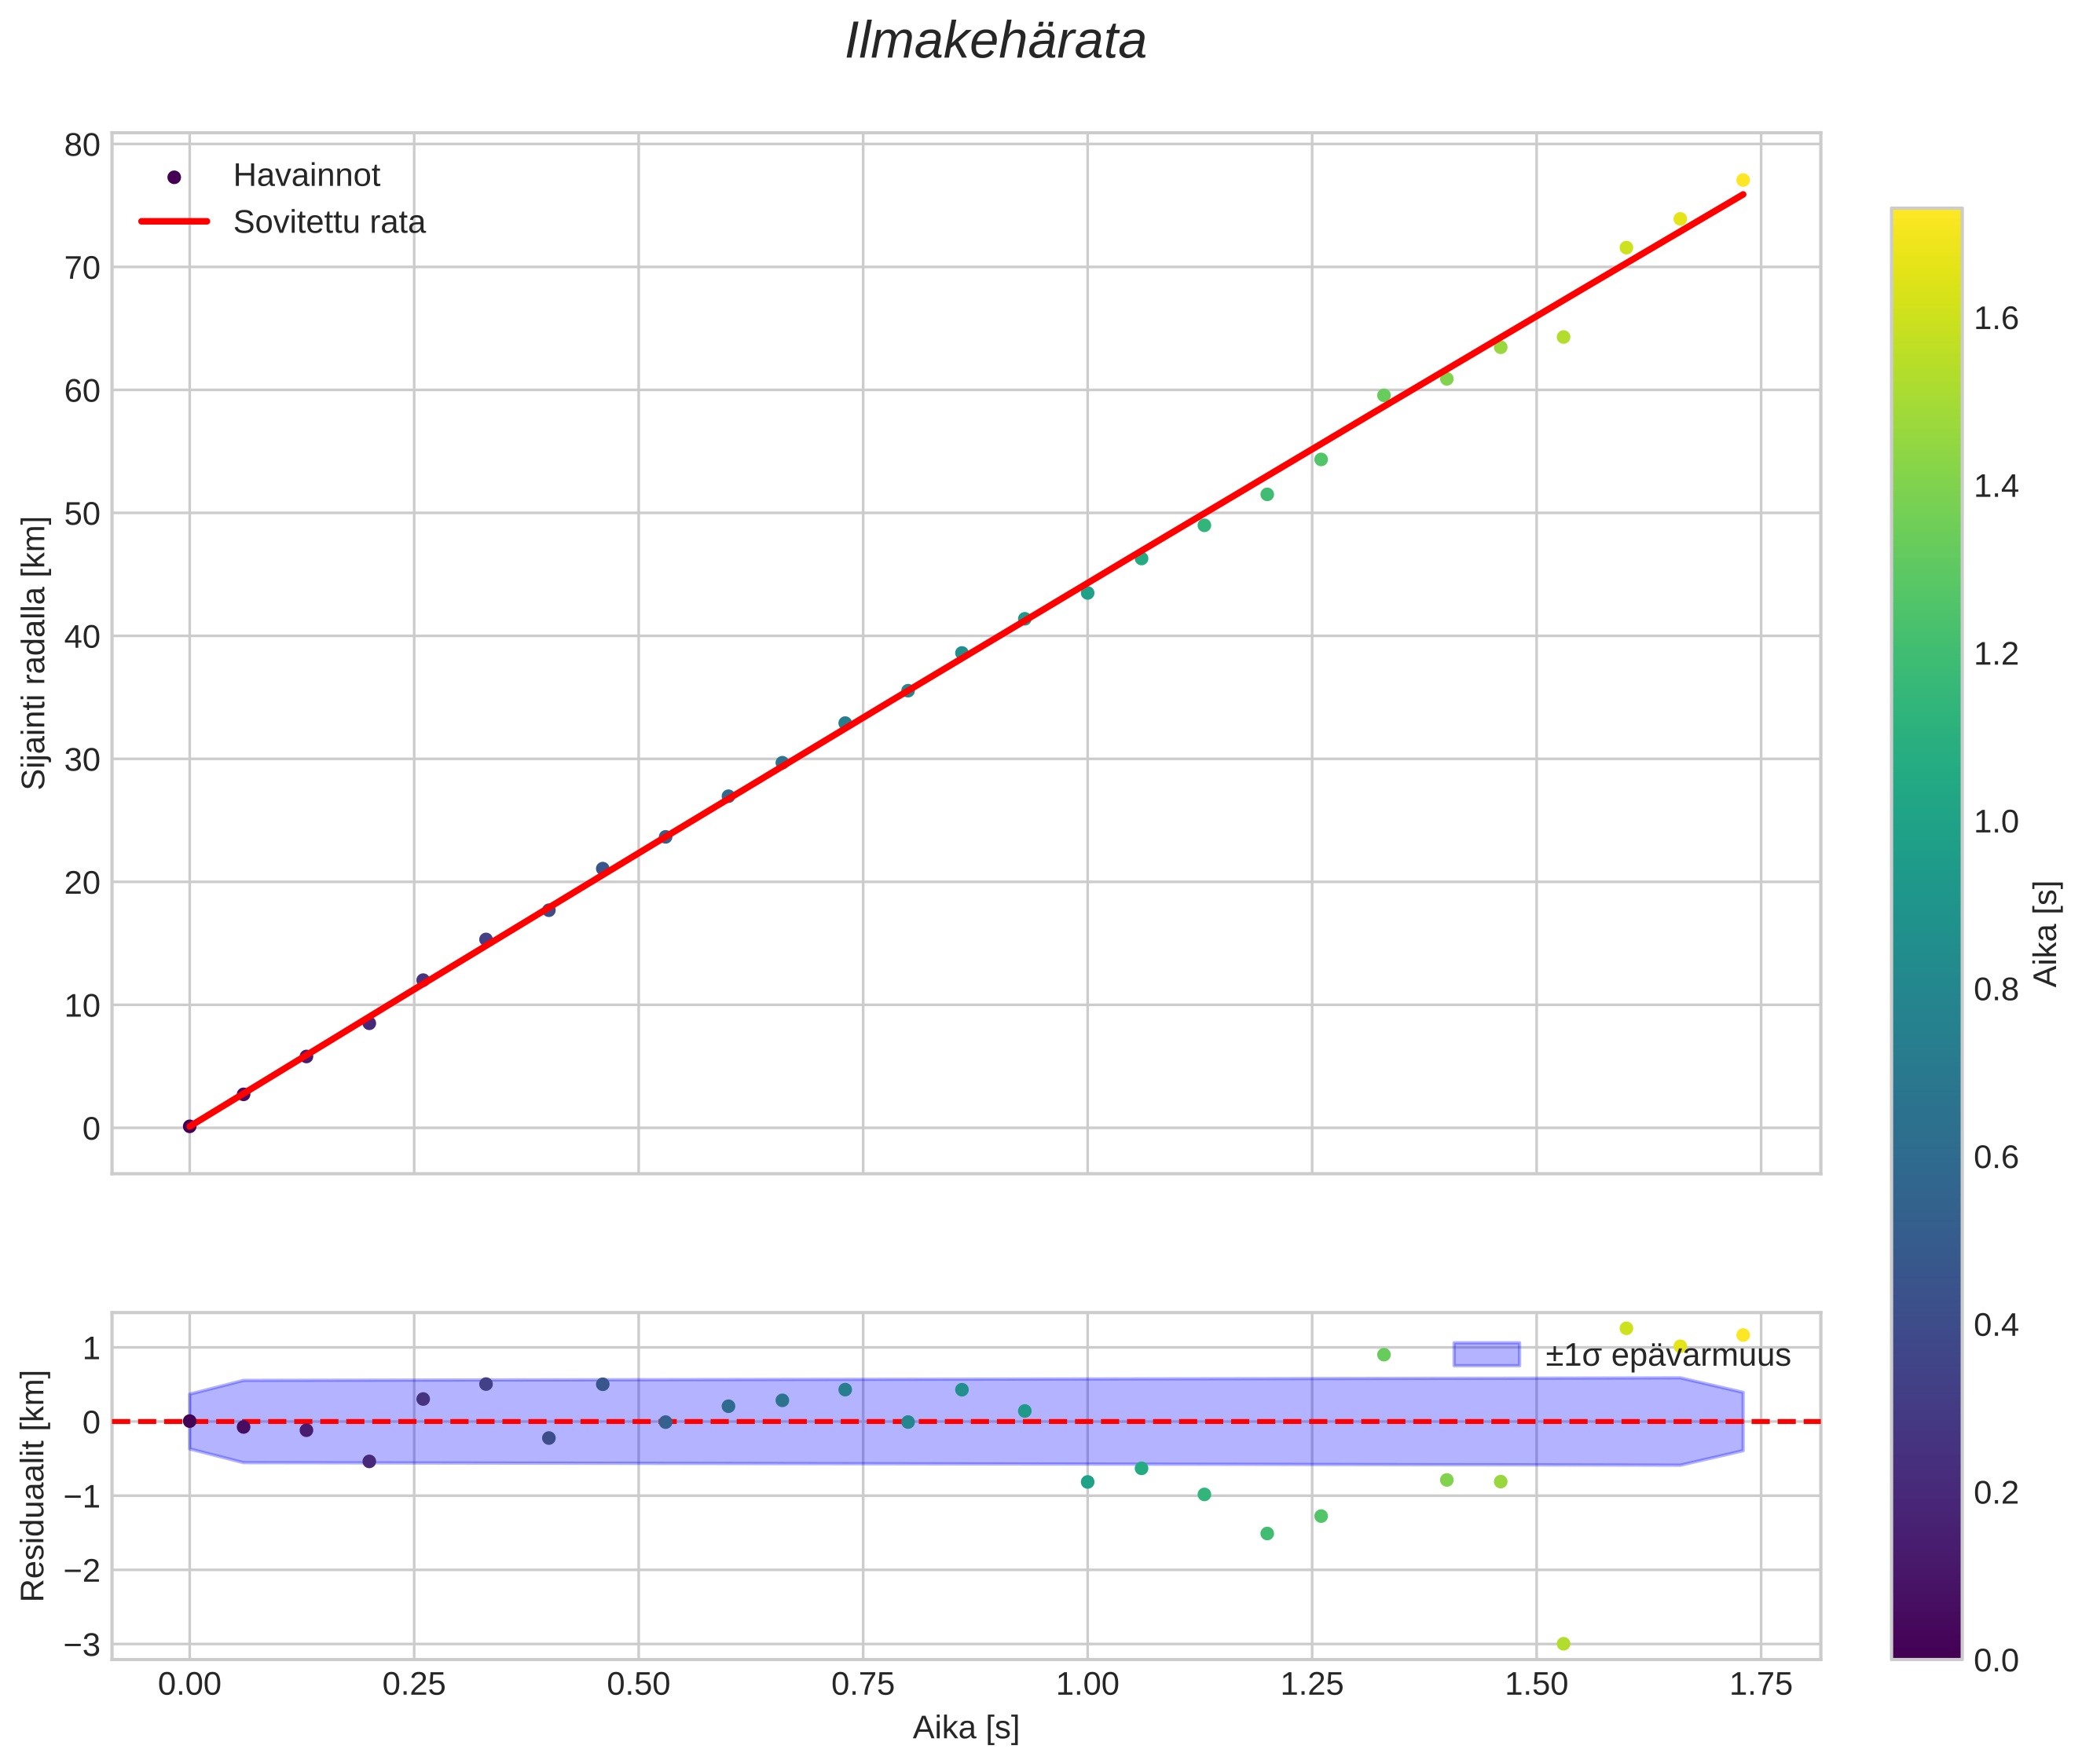The height and width of the screenshot is (1764, 2082).
Task: Click the first observation point at origin
Action: pos(189,1126)
